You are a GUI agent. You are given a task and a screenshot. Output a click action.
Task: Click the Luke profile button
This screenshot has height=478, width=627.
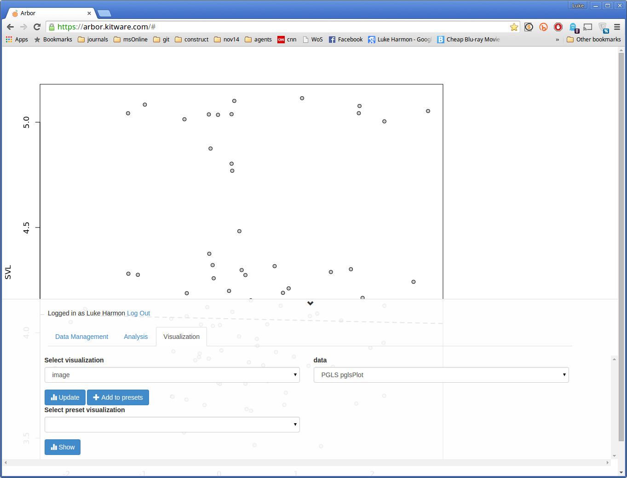pos(578,6)
